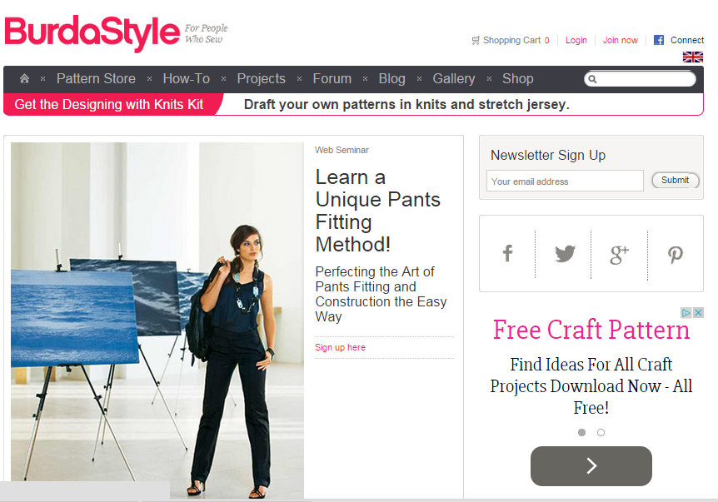718x502 pixels.
Task: Click the site search box
Action: 641,79
